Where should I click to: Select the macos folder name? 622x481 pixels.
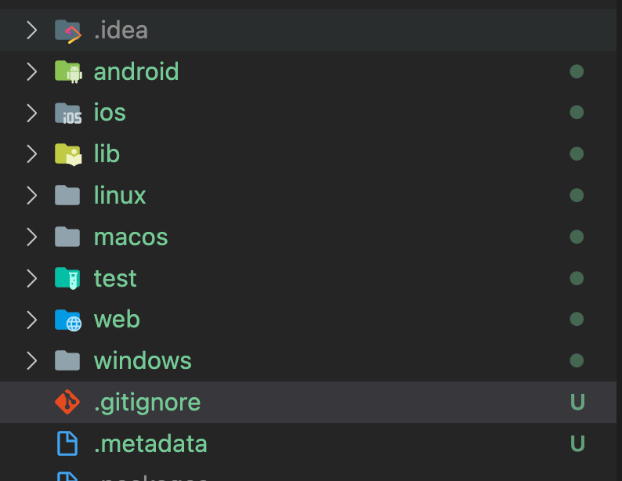point(131,237)
